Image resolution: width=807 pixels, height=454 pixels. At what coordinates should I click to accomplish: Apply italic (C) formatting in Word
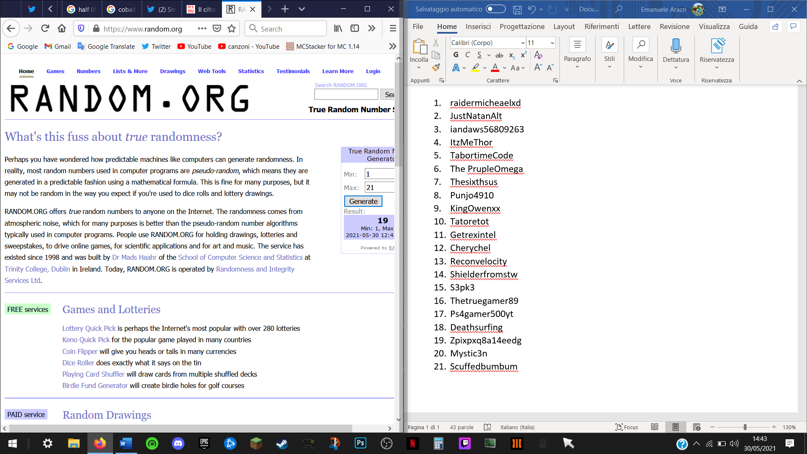[467, 55]
